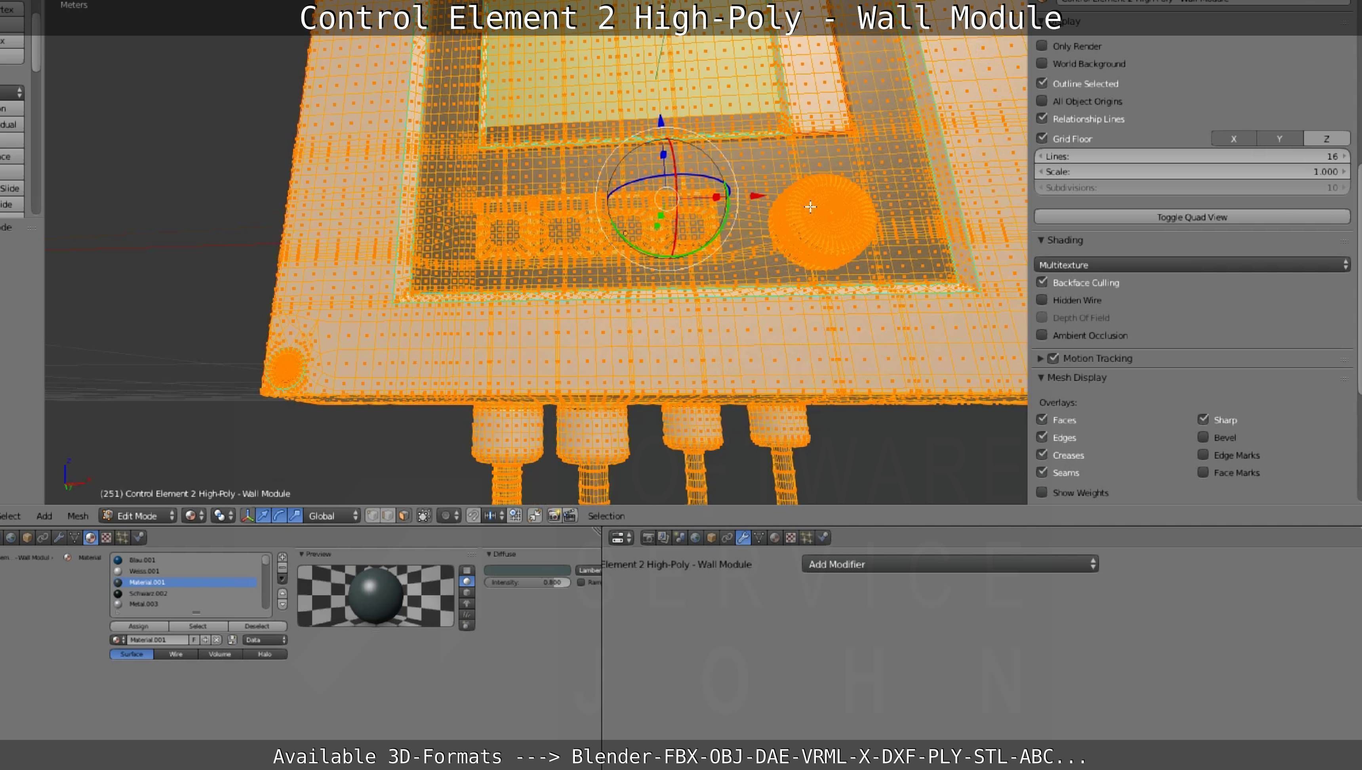Screen dimensions: 1362x770
Task: Enable Show Weights checkbox
Action: coord(1042,492)
